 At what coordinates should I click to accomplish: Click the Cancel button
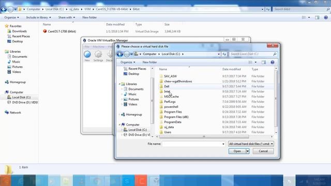point(263,151)
